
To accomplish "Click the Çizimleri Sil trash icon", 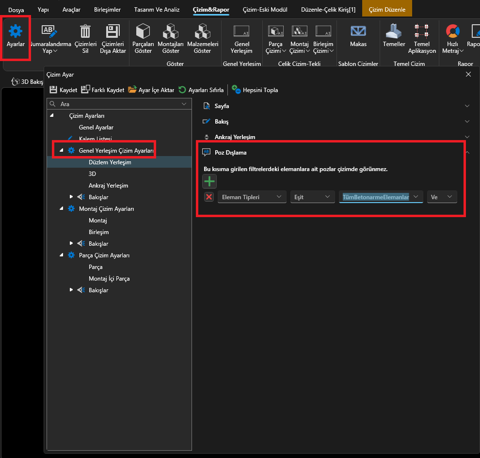I will point(85,32).
